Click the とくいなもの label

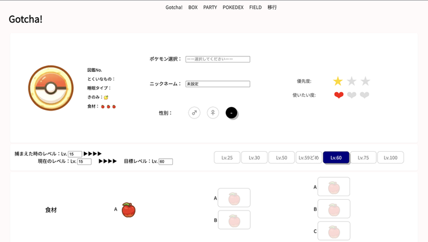point(101,79)
